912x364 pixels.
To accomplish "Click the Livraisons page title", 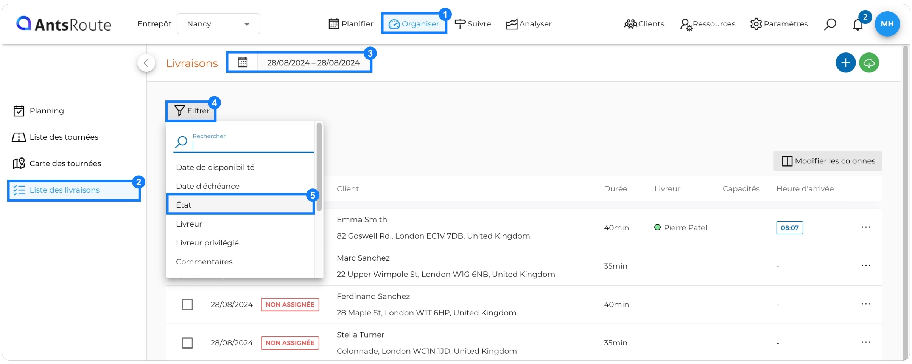I will [192, 63].
